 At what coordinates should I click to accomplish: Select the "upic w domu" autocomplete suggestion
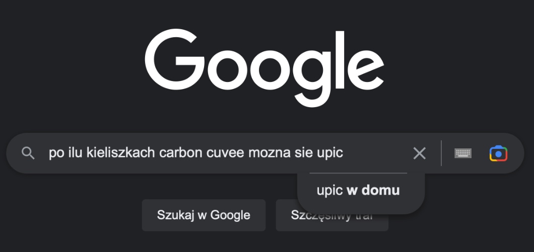tap(358, 191)
